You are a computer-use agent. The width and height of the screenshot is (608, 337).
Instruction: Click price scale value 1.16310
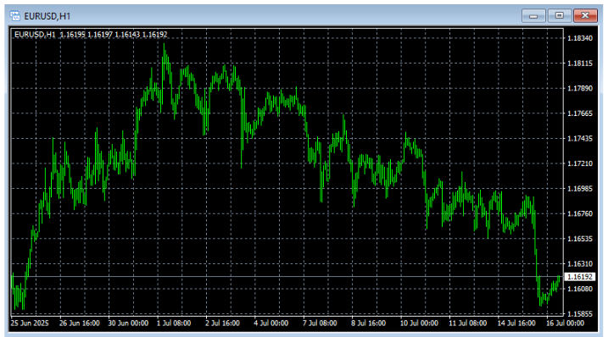[x=580, y=264]
